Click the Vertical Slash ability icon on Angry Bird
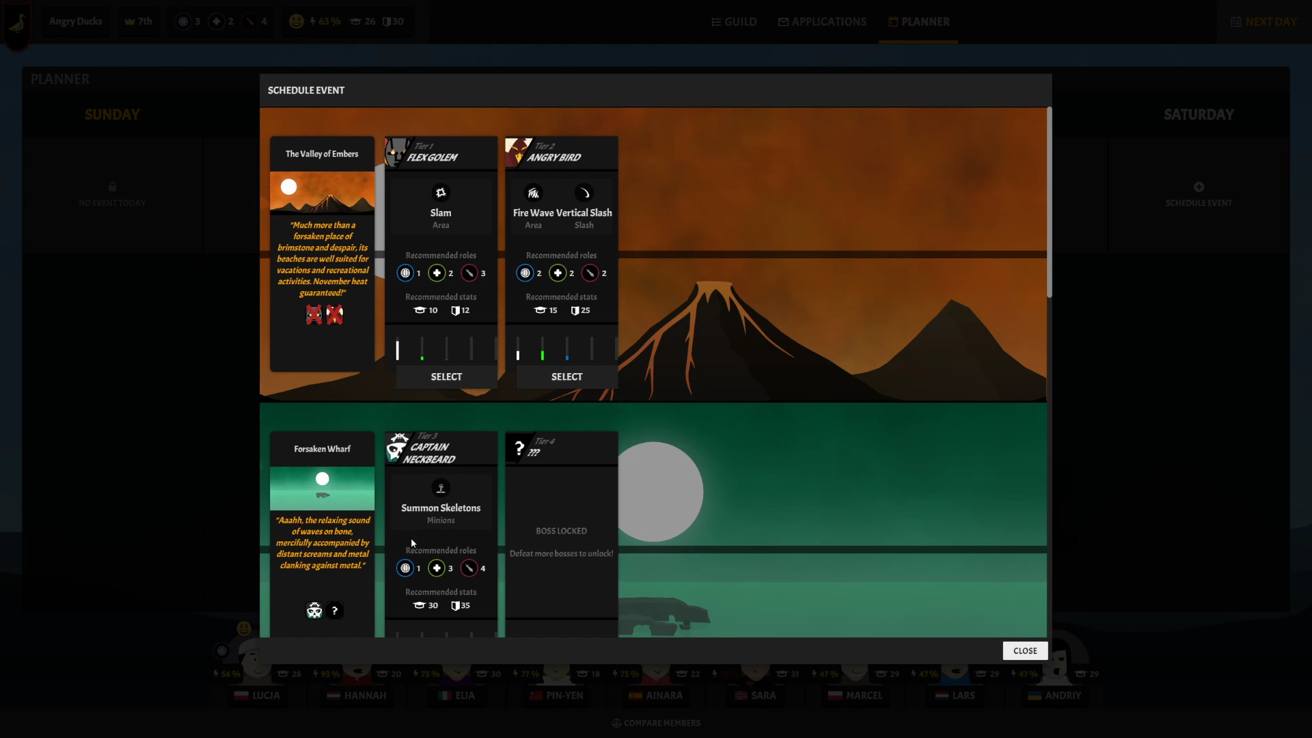Screen dimensions: 1312x738 [584, 193]
